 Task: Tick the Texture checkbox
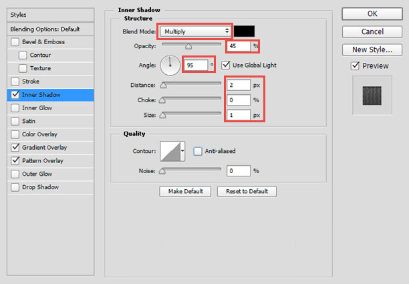pyautogui.click(x=23, y=68)
